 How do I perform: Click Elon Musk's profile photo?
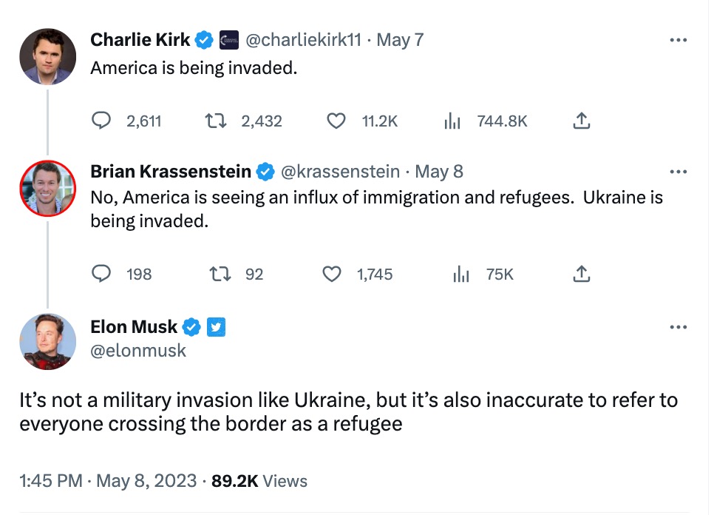click(x=47, y=341)
